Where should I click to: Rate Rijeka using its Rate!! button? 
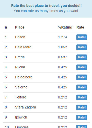click(82, 67)
